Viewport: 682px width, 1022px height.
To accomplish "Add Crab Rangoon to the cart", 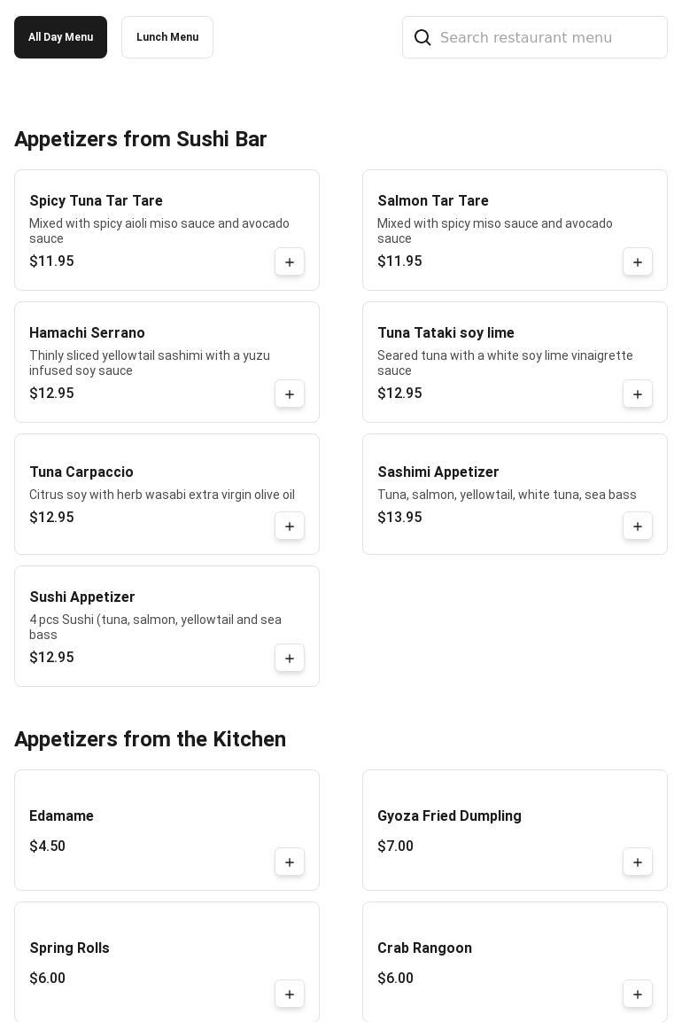I will pyautogui.click(x=638, y=994).
